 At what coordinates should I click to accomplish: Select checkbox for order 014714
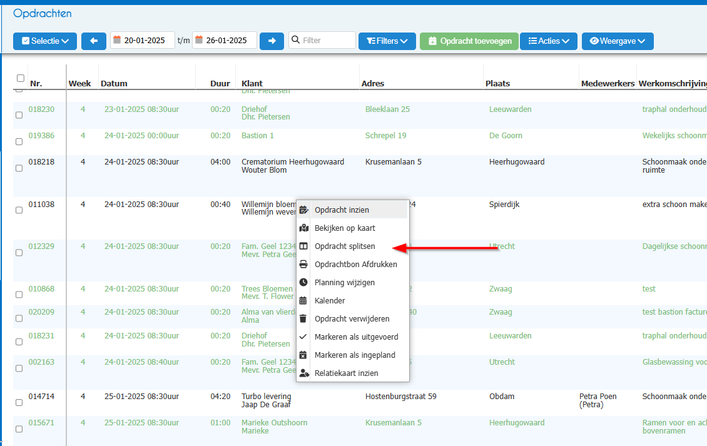click(19, 402)
